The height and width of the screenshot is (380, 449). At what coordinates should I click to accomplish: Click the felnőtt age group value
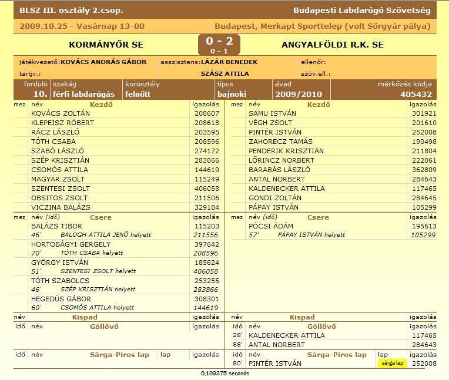coord(138,94)
